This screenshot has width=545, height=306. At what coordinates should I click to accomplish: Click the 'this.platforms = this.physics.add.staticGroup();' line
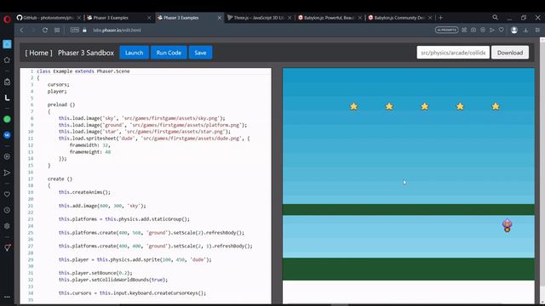coord(124,219)
